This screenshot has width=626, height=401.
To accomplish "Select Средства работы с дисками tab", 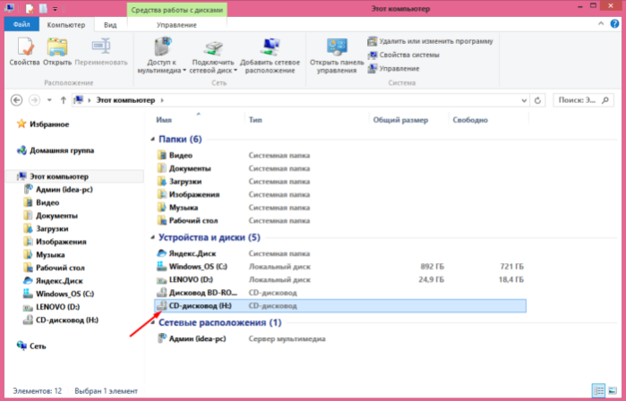I will click(x=176, y=10).
